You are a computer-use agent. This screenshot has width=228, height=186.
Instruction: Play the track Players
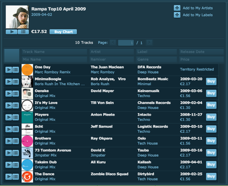9,117
